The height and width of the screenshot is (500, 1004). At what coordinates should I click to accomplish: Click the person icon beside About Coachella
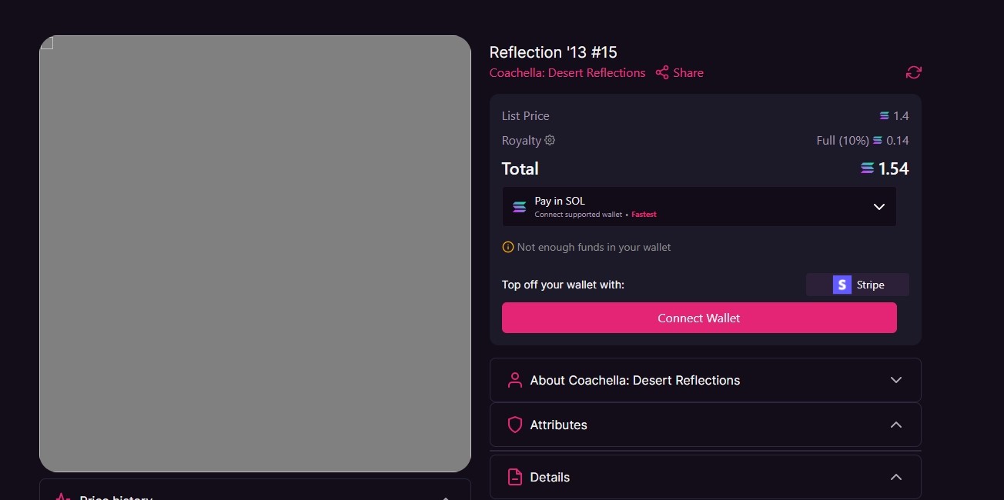click(x=514, y=380)
